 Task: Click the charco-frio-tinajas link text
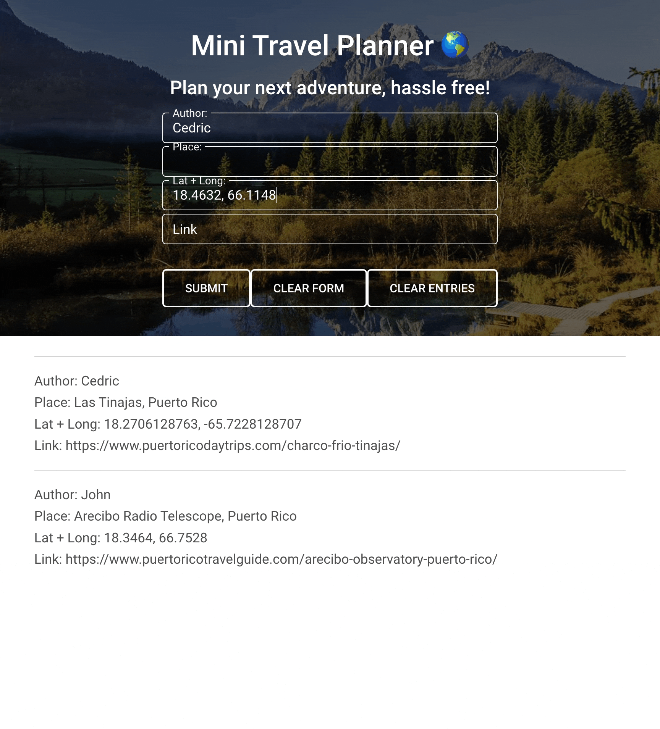tap(233, 445)
